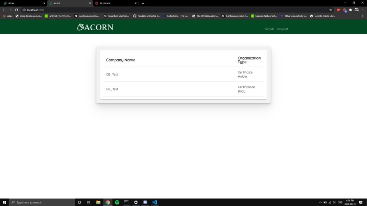
Task: Click the Company Name column header
Action: 120,60
